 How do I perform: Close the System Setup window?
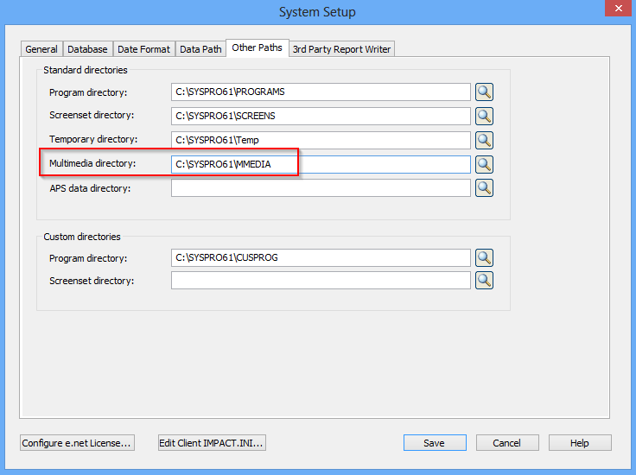pyautogui.click(x=615, y=9)
